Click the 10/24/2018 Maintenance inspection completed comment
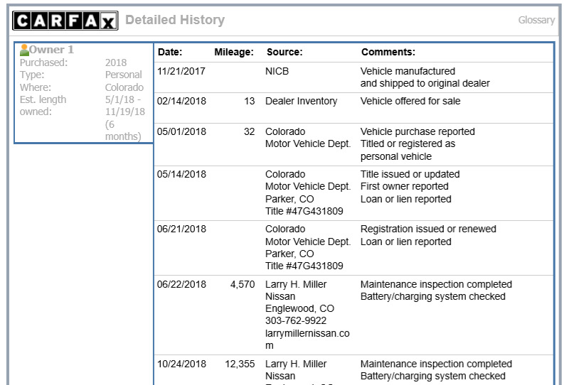Screen dimensions: 569x385 tap(436, 364)
